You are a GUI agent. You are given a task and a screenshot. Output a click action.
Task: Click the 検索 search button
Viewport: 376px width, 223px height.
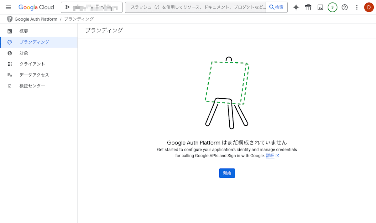coord(277,7)
